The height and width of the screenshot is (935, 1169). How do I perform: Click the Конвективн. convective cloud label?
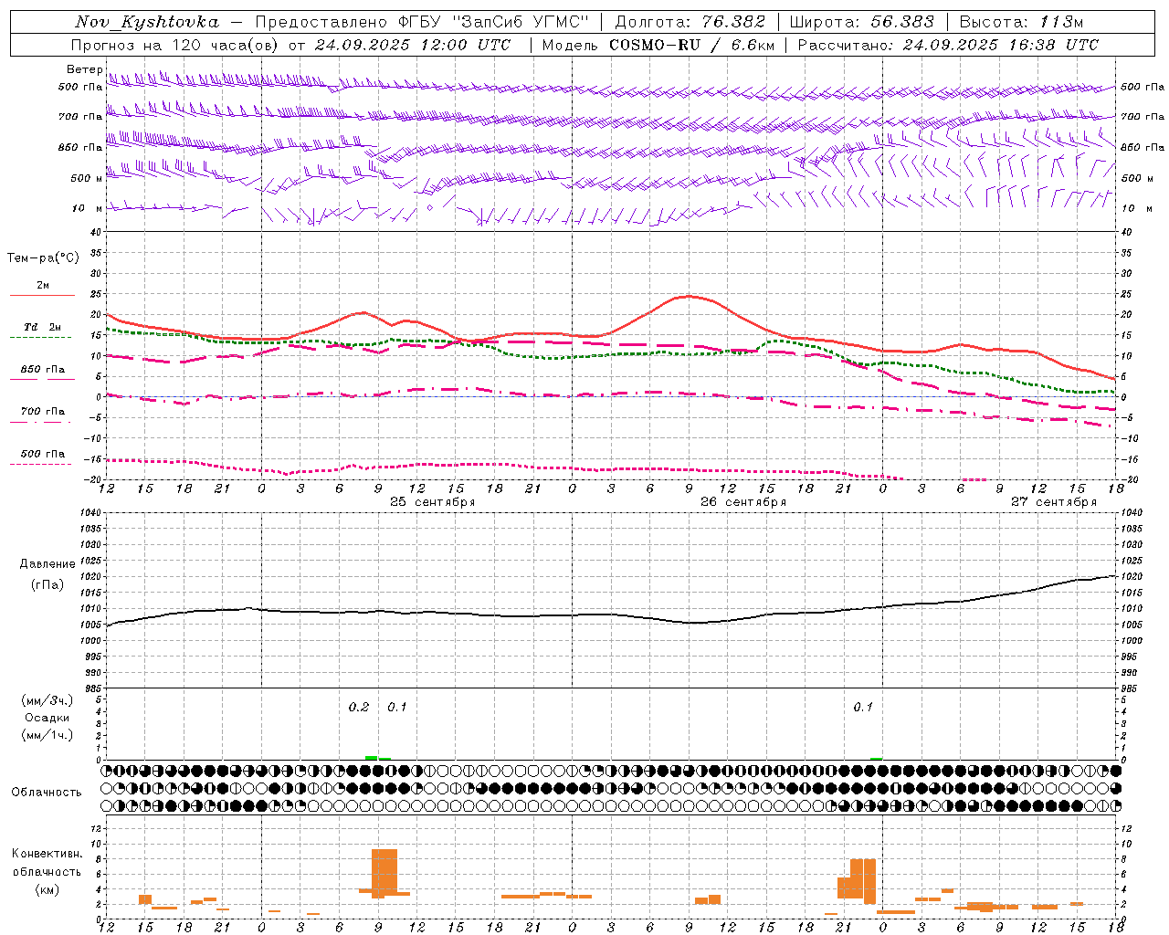(x=47, y=854)
